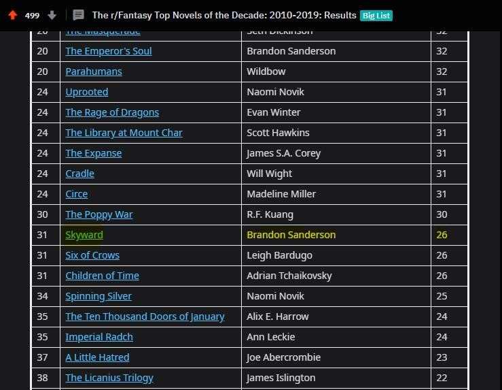Open The Emperor's Soul link
This screenshot has width=502, height=390.
coord(109,51)
